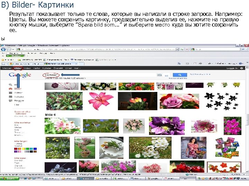Pick the green color filter swatch
249x186 pixels.
point(27,149)
